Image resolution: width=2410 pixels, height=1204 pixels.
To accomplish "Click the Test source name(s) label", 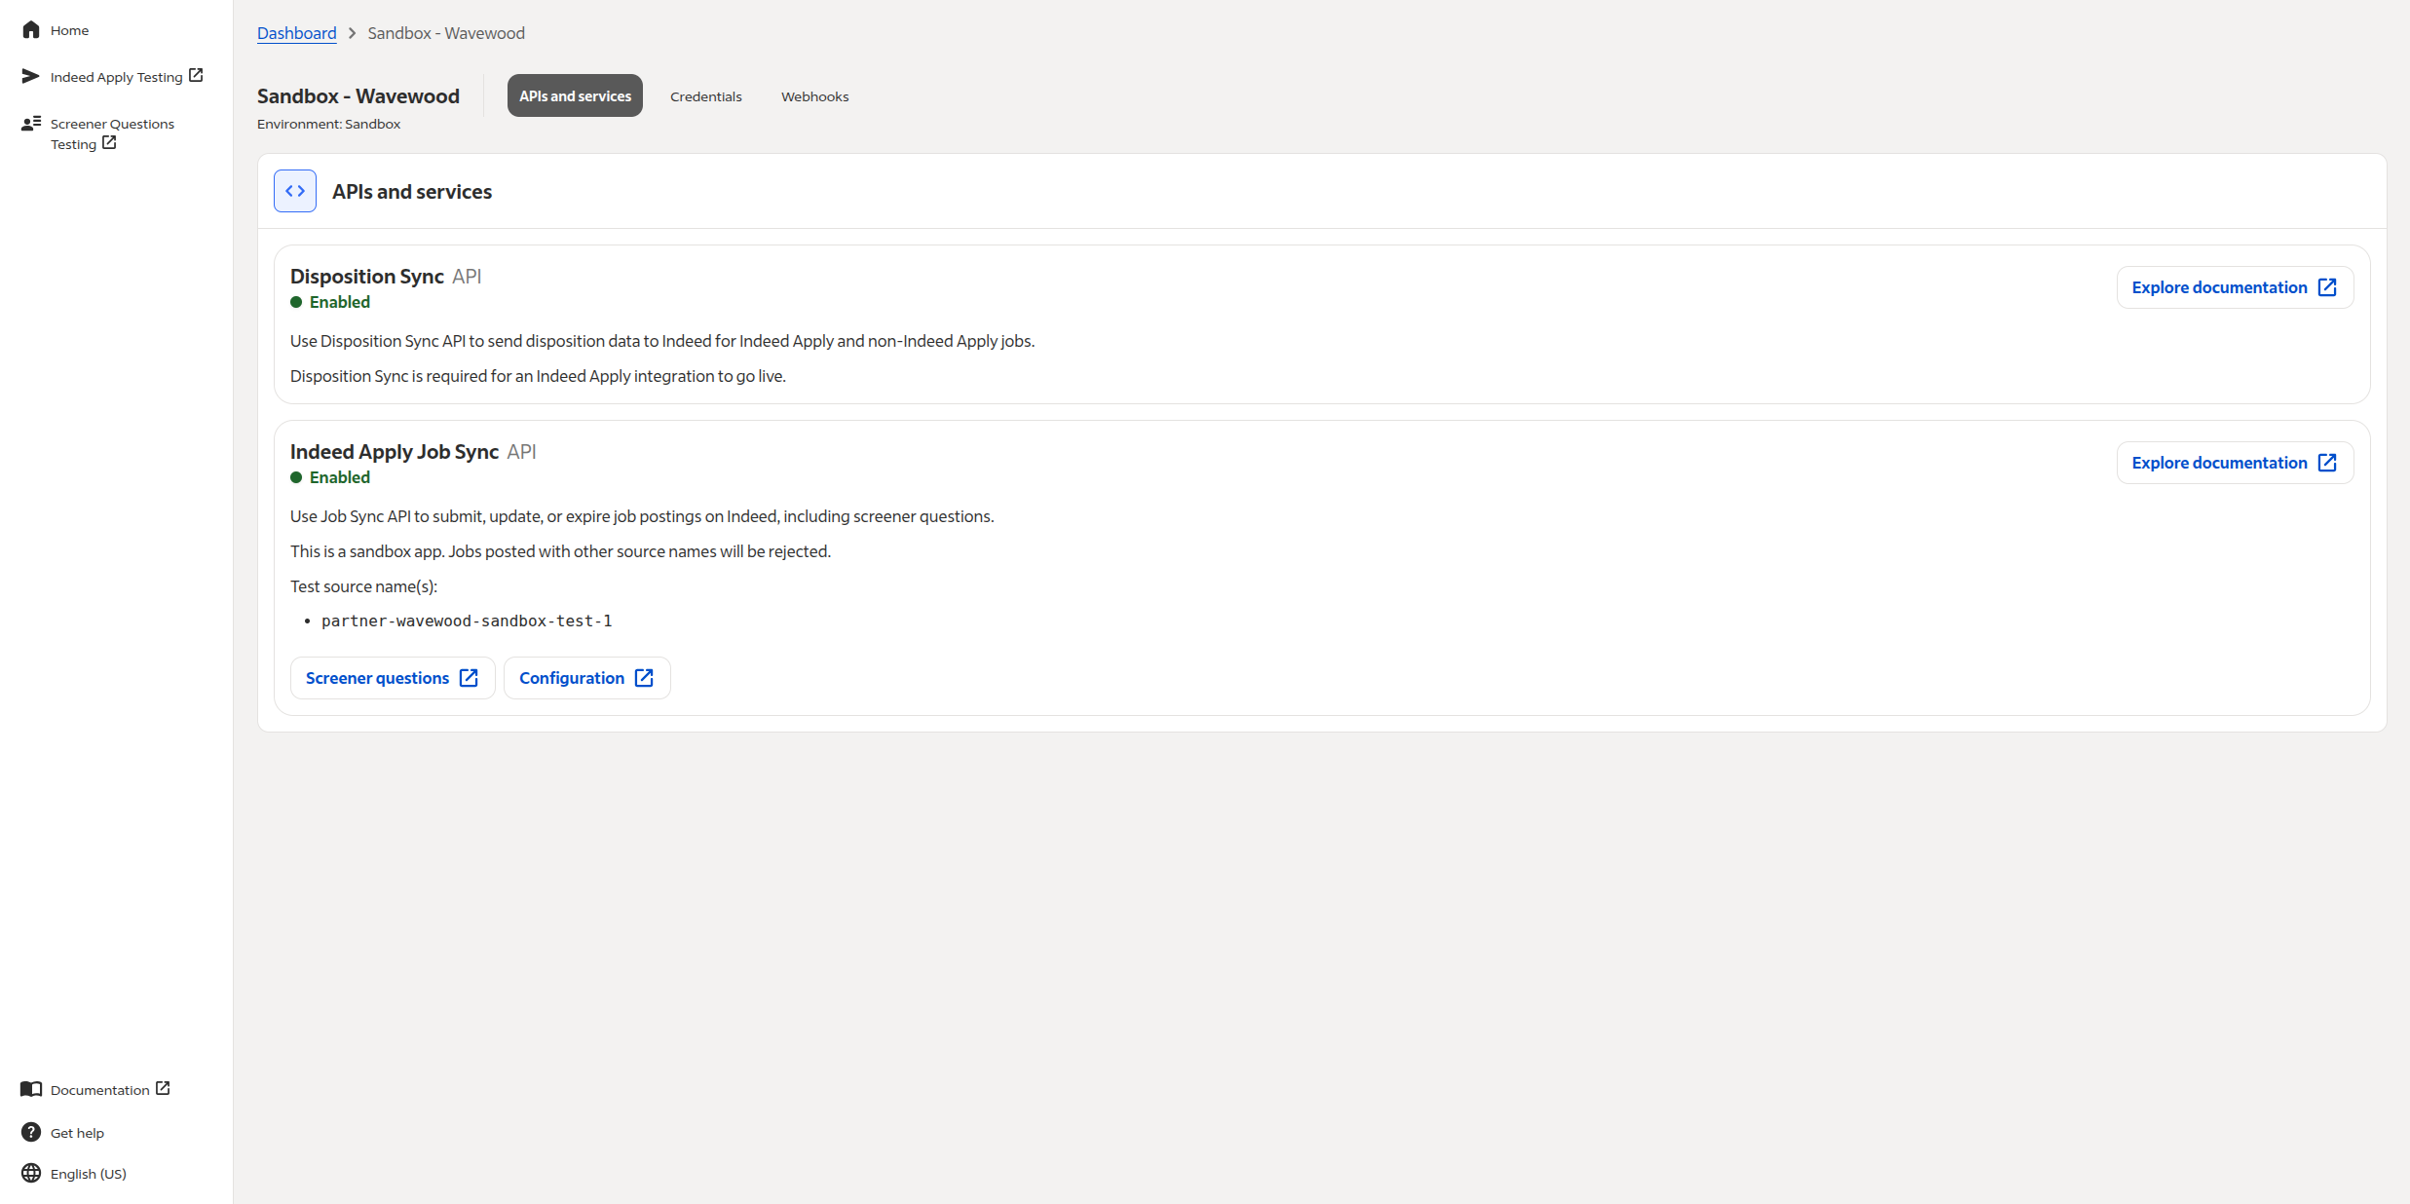I will click(x=364, y=586).
